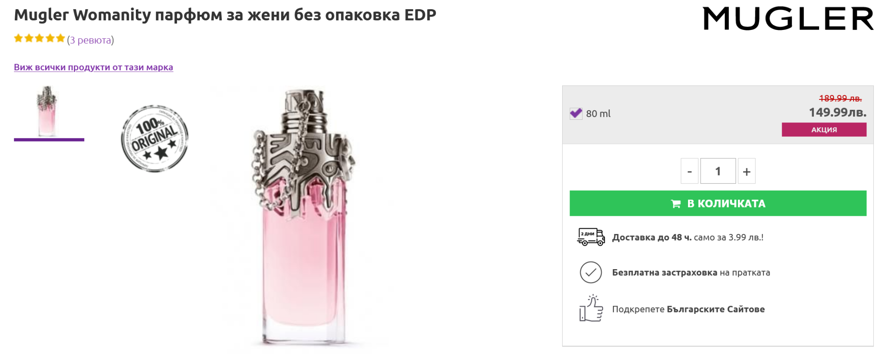The height and width of the screenshot is (359, 889).
Task: Open Виж всички продукти от тази марка link
Action: point(93,67)
